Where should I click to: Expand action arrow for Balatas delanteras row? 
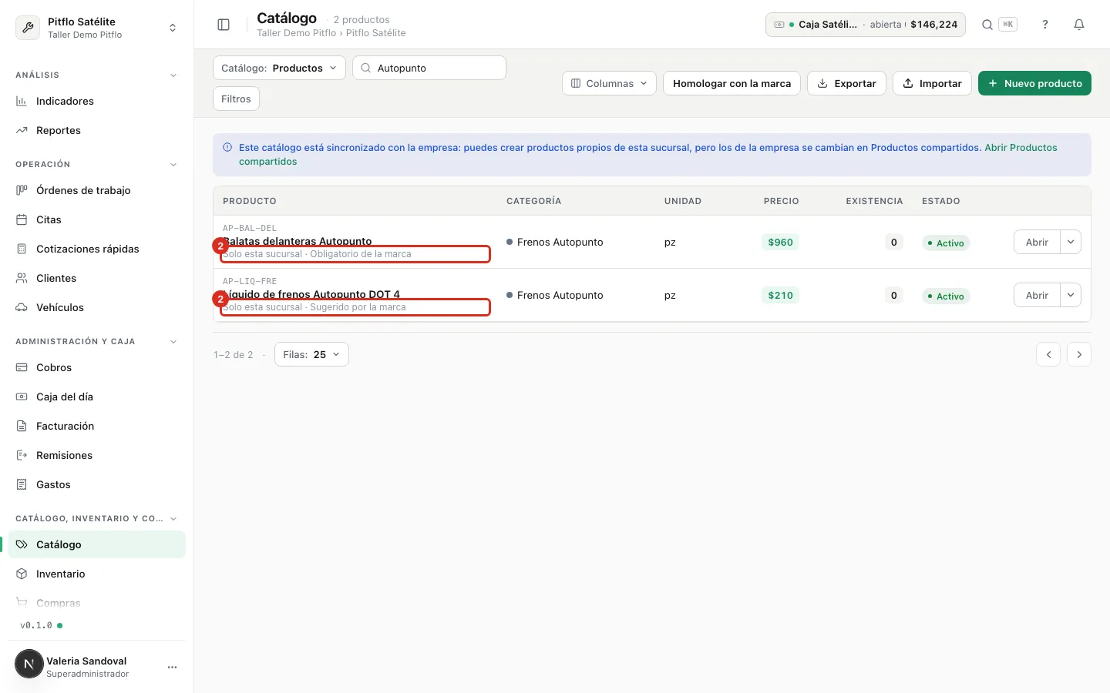[x=1071, y=242]
